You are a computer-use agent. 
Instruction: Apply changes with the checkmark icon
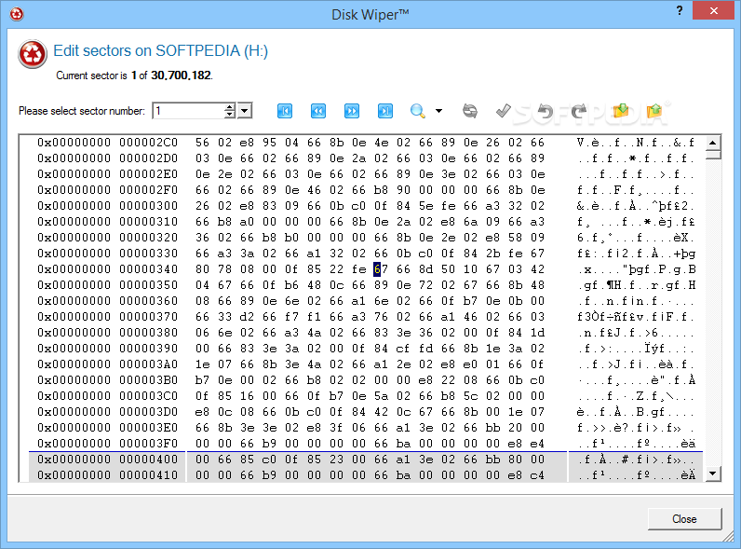click(504, 111)
